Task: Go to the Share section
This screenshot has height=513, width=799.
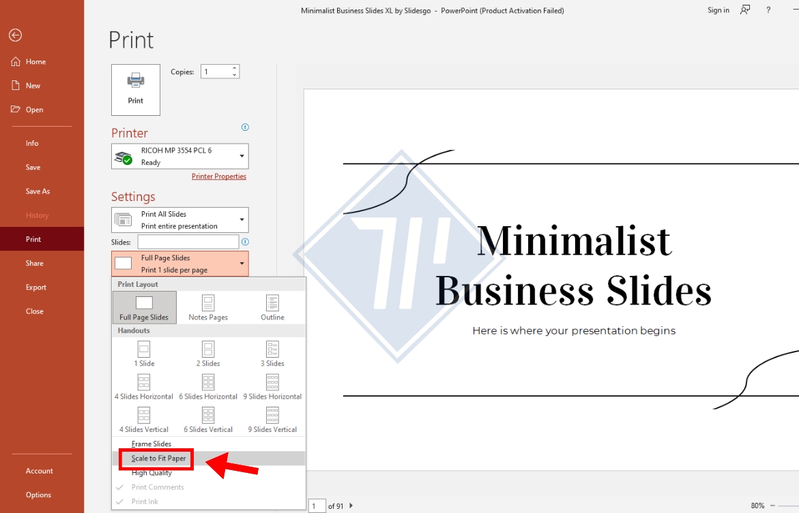Action: (x=35, y=263)
